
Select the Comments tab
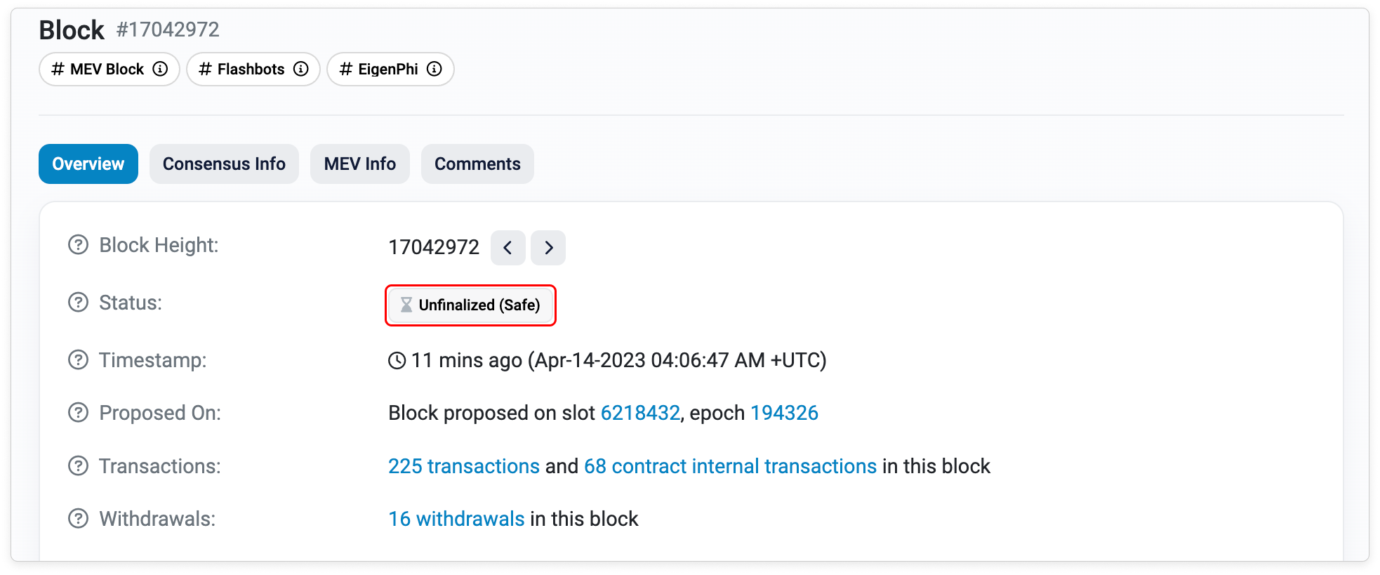point(477,164)
